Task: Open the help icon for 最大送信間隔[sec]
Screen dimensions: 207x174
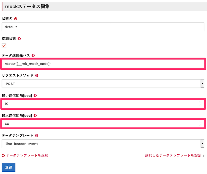Action: [x=35, y=115]
